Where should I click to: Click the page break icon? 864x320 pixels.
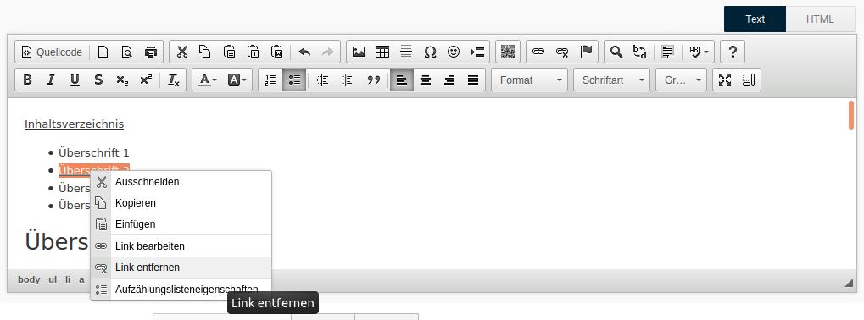point(477,52)
